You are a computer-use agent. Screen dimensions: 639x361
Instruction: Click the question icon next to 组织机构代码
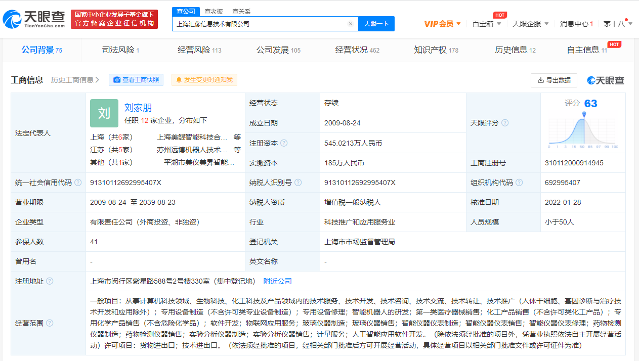[x=519, y=183]
